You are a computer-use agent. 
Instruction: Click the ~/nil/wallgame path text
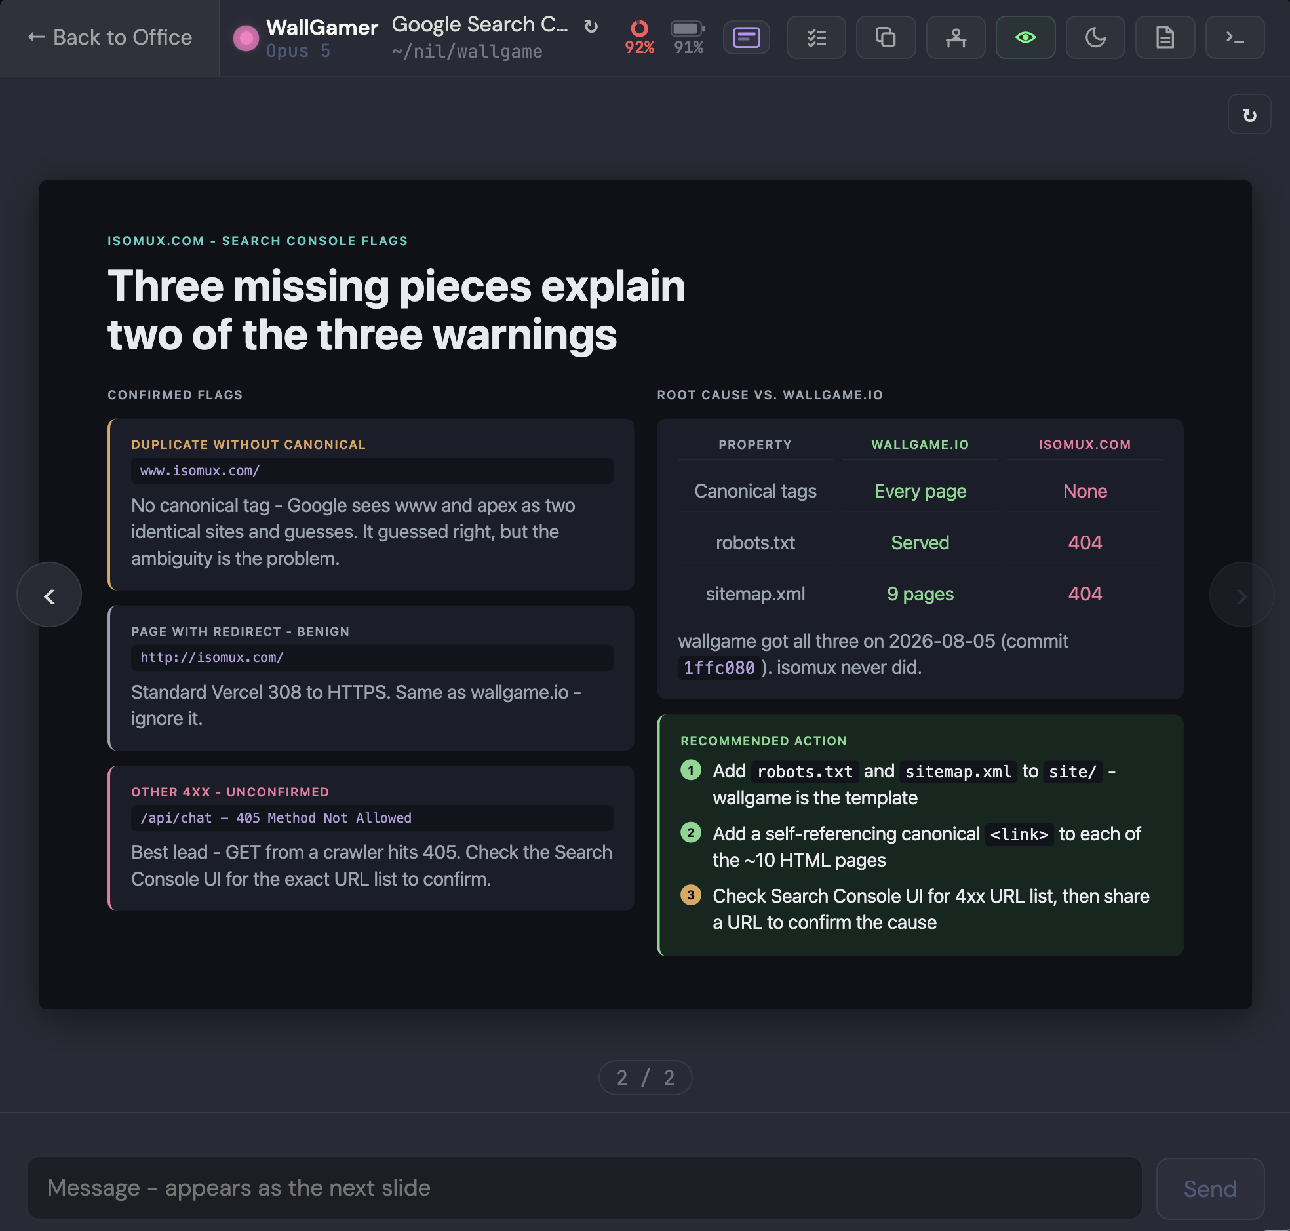pyautogui.click(x=467, y=51)
